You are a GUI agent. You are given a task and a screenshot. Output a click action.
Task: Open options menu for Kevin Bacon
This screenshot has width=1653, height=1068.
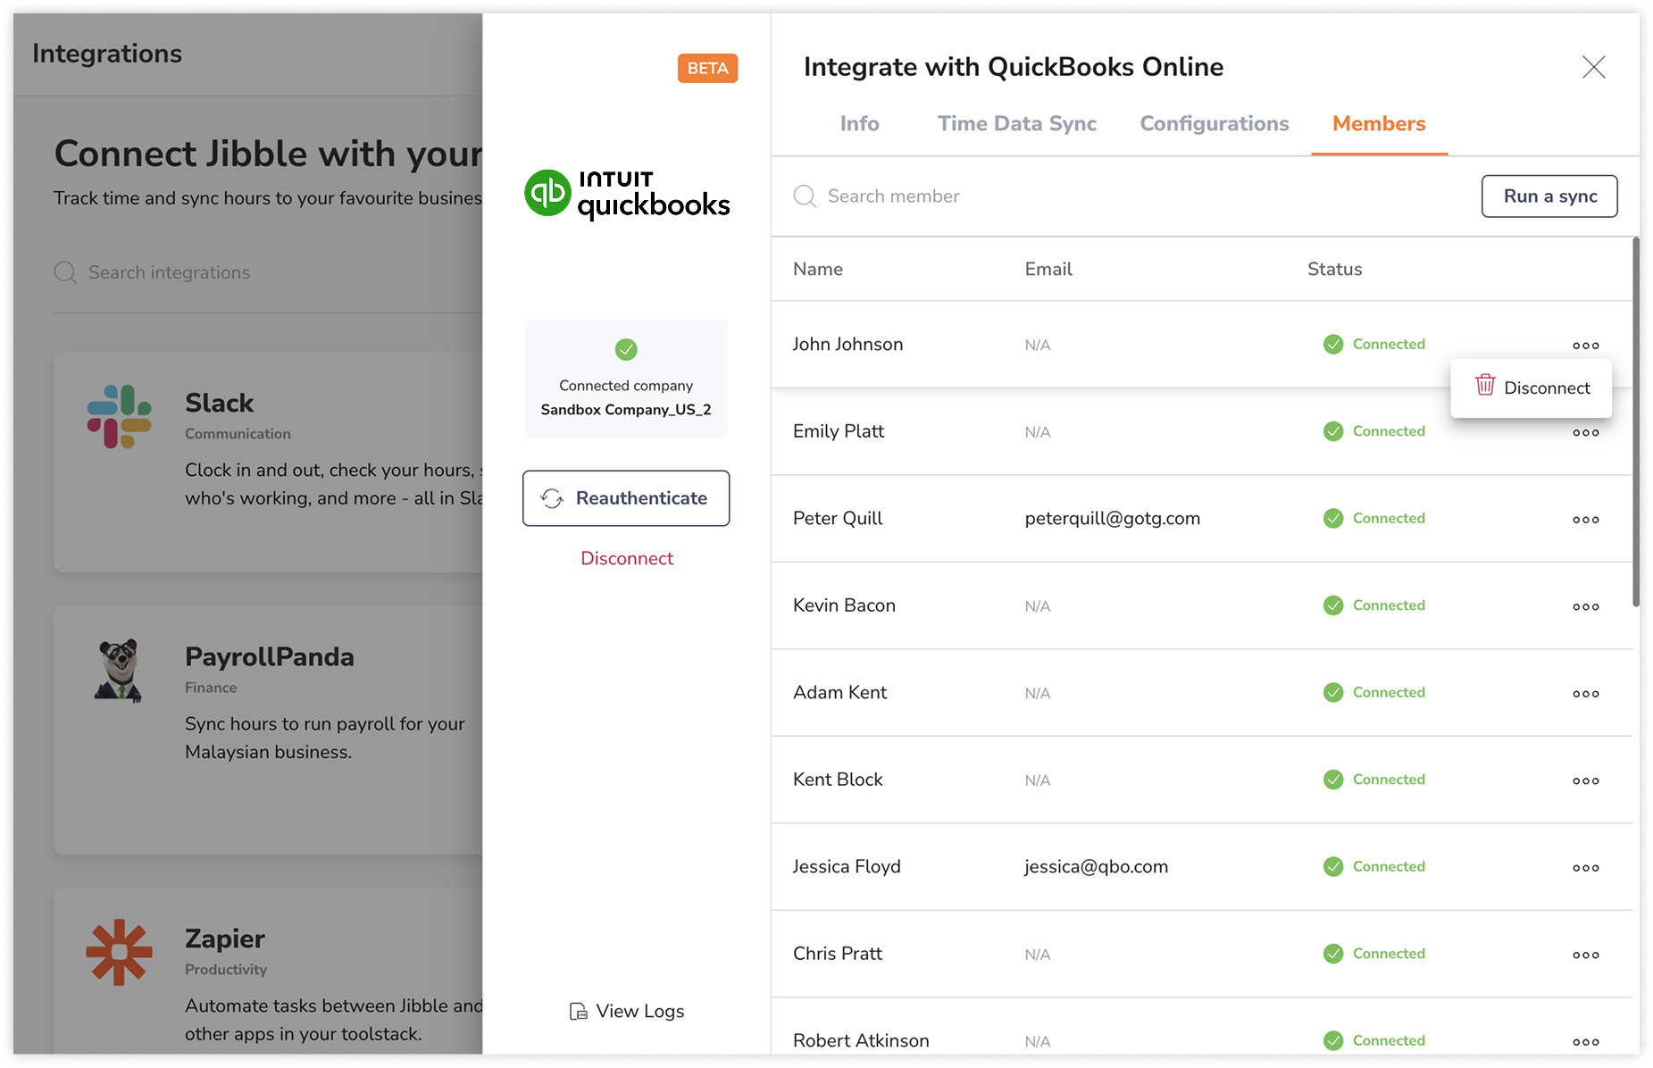tap(1585, 607)
